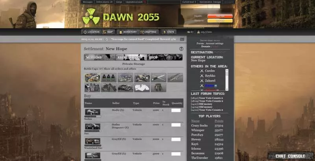Click the attack icon beside Reykko
The width and height of the screenshot is (315, 161).
202,76
